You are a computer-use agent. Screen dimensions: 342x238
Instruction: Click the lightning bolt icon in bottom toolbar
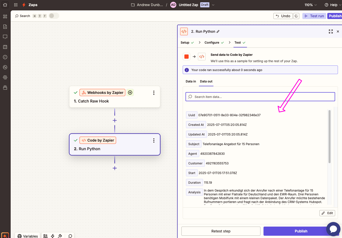[x=53, y=236]
